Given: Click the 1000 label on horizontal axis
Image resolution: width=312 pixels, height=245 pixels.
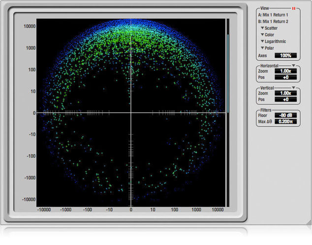Looking at the screenshot, I should (x=196, y=210).
